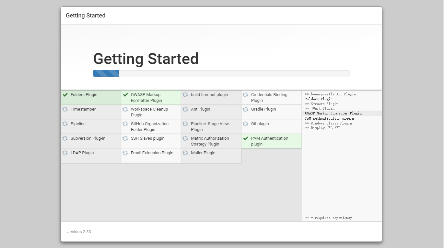This screenshot has width=444, height=248.
Task: Click the GitHub Organization Folder Plugin label
Action: pyautogui.click(x=150, y=127)
